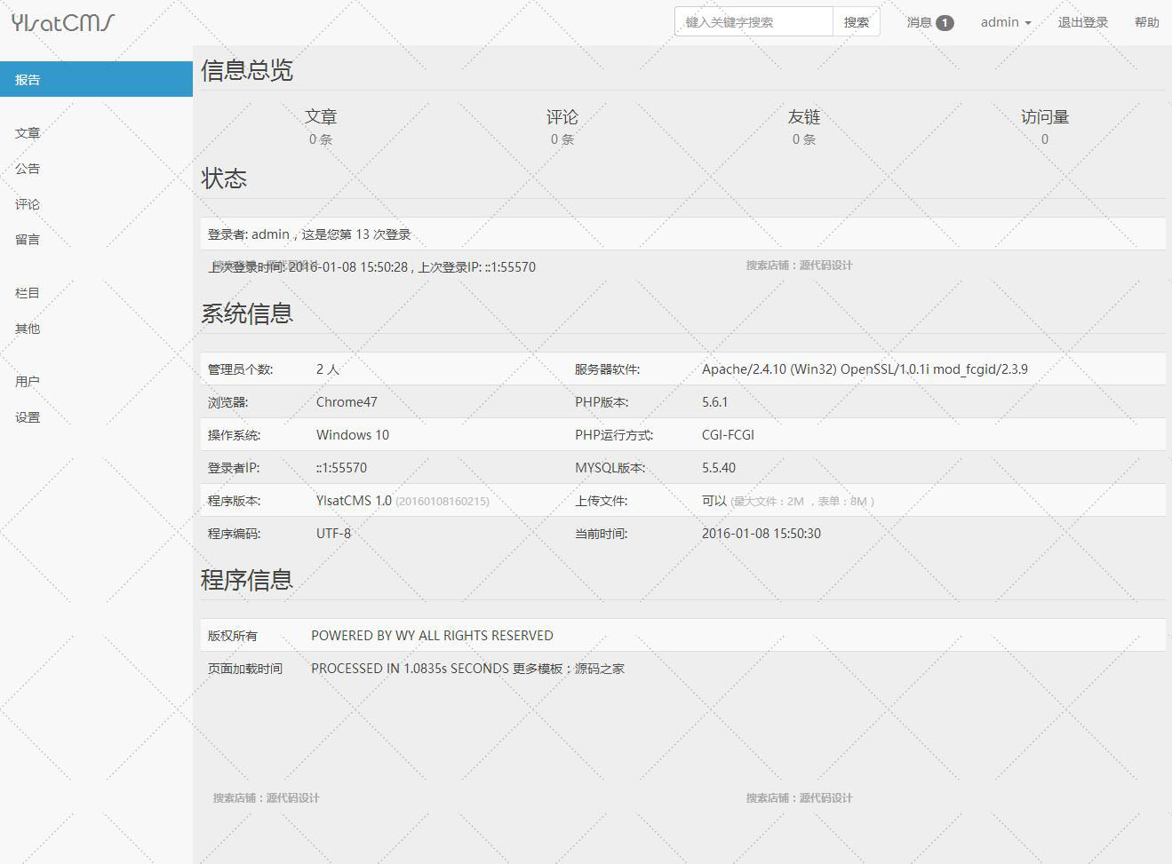Image resolution: width=1172 pixels, height=864 pixels.
Task: Click the 访问量 stat in overview
Action: pyautogui.click(x=1045, y=127)
